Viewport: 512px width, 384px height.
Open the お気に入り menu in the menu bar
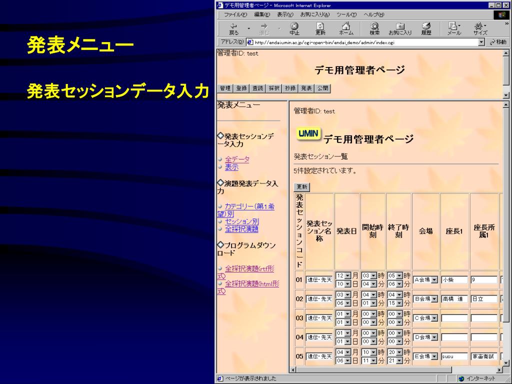tap(315, 14)
